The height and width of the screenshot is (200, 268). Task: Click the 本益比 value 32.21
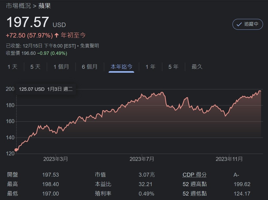point(145,184)
